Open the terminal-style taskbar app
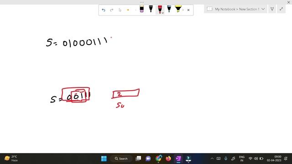The height and width of the screenshot is (164, 292). coord(188,159)
